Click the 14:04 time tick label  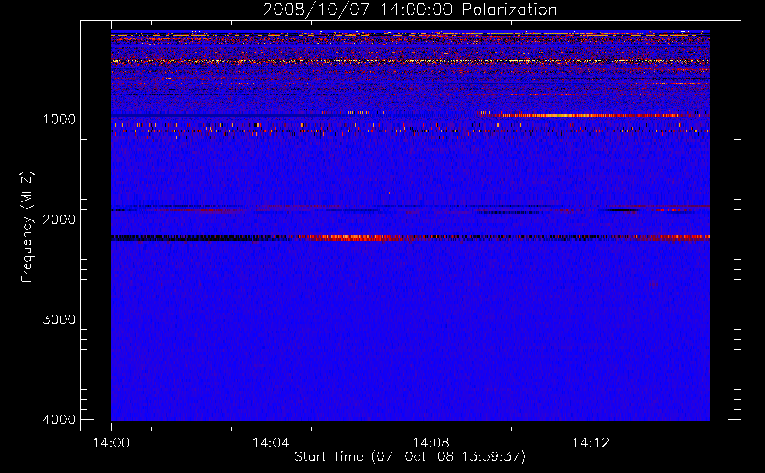coord(271,443)
